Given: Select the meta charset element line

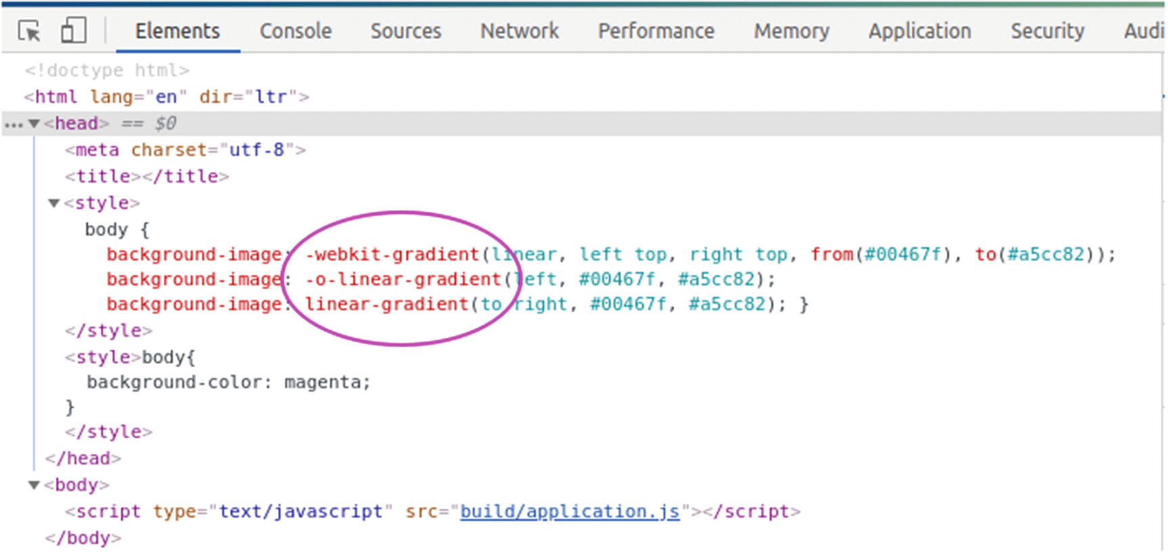Looking at the screenshot, I should coord(185,150).
